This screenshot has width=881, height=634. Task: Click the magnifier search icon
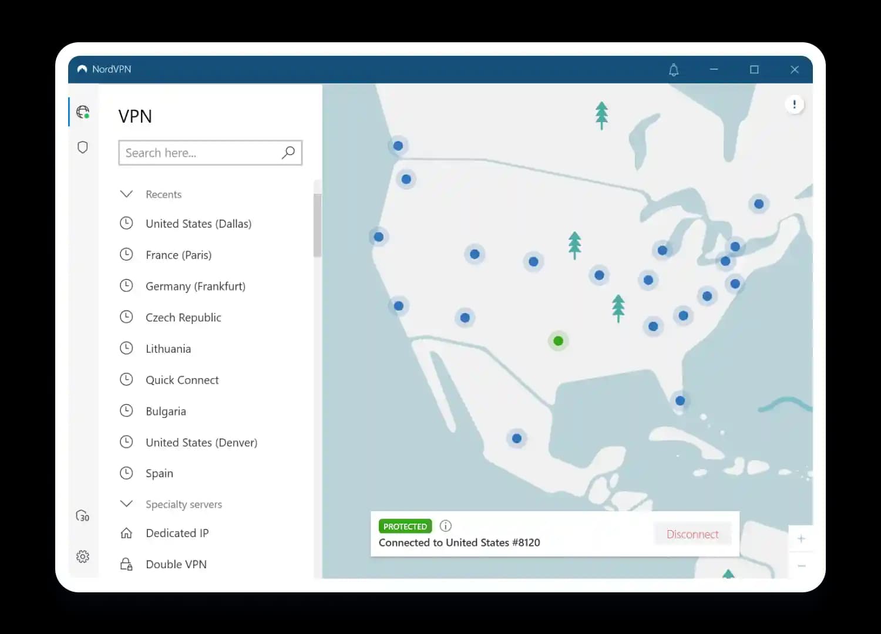288,153
